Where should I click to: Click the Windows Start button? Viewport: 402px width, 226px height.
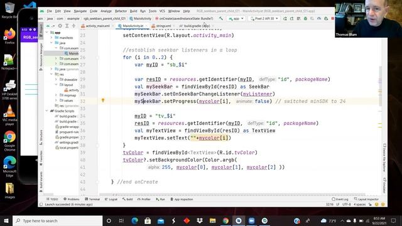pyautogui.click(x=6, y=220)
